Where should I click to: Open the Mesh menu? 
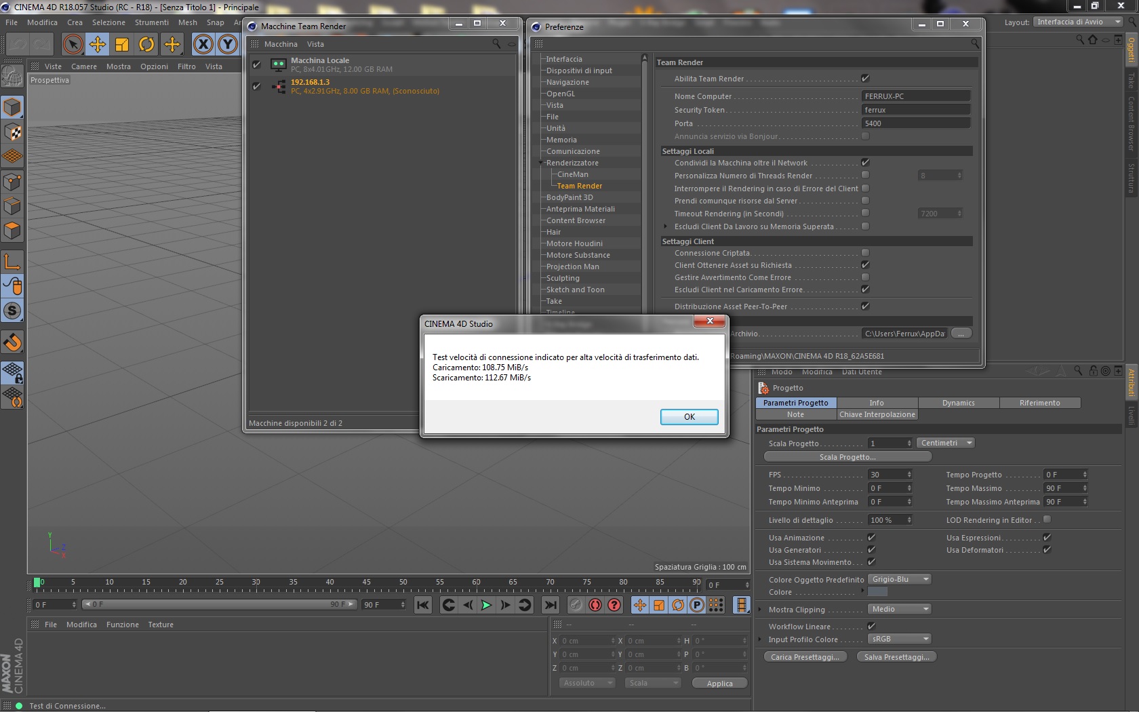188,22
